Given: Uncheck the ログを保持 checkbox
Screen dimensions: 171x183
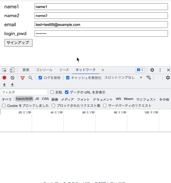Looking at the screenshot, I should 40,78.
